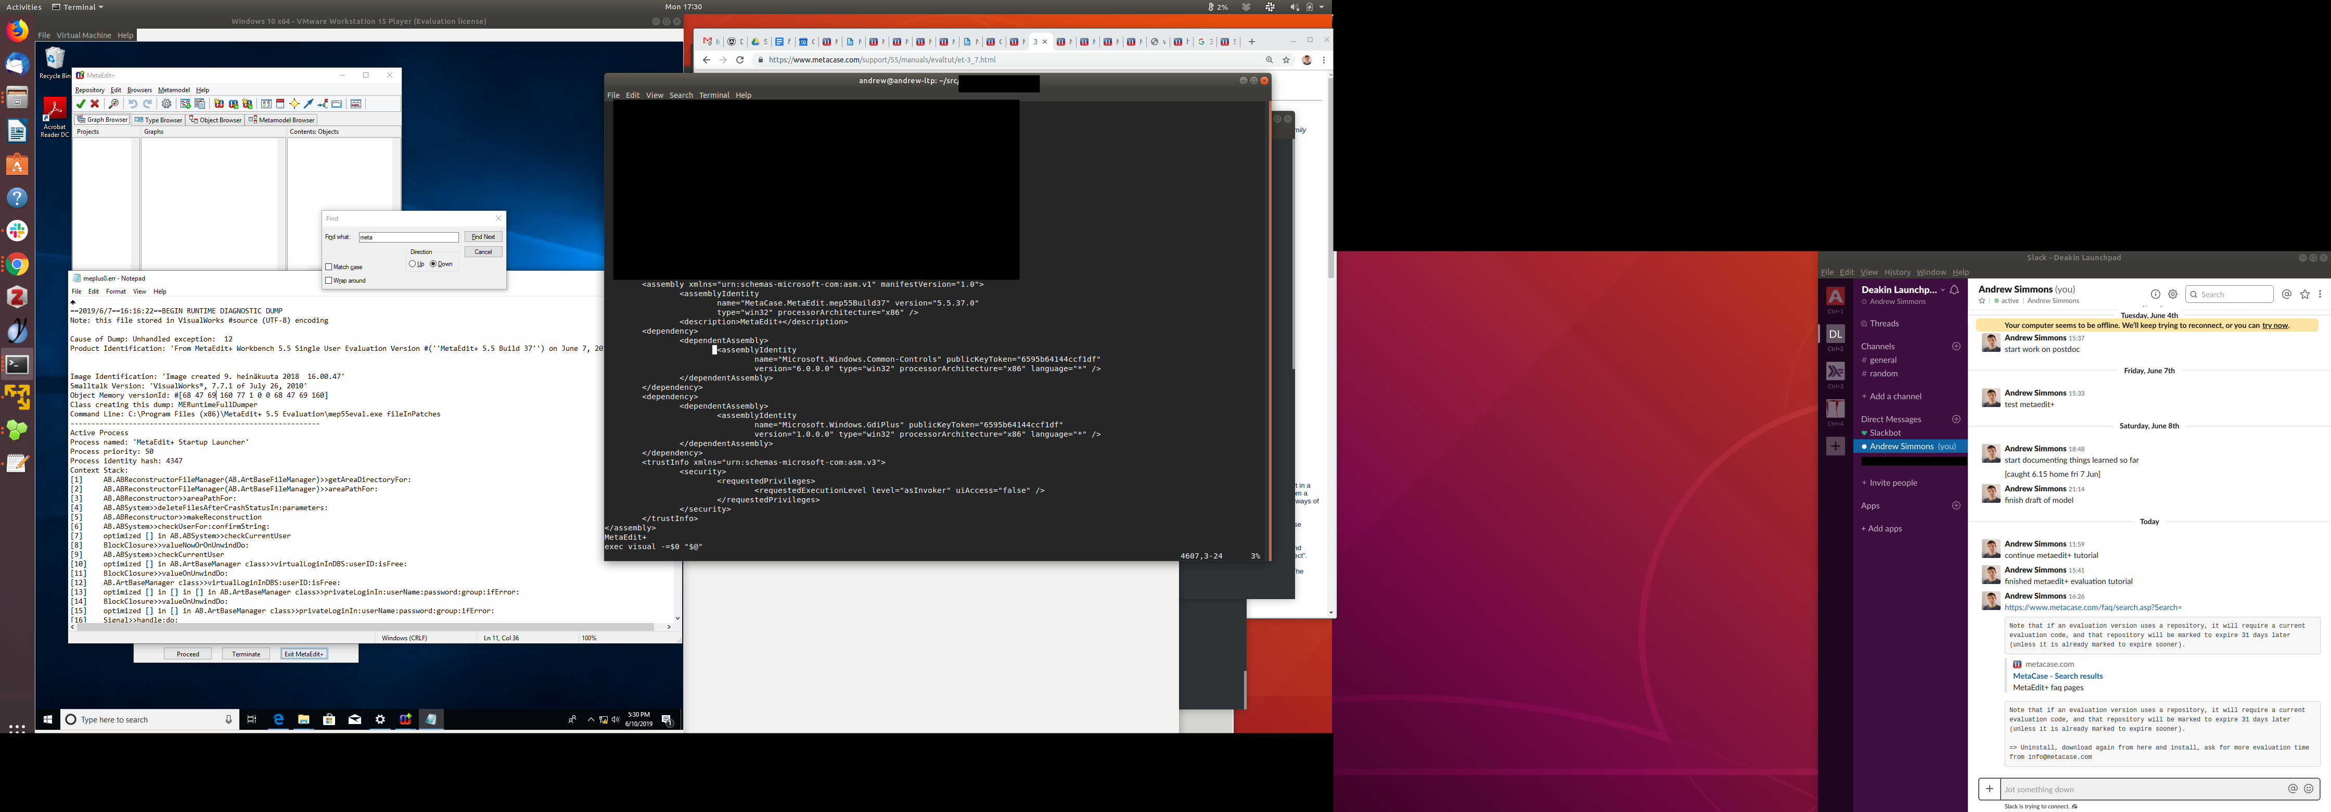Enable Wrap around checkbox in Find dialog

(329, 281)
